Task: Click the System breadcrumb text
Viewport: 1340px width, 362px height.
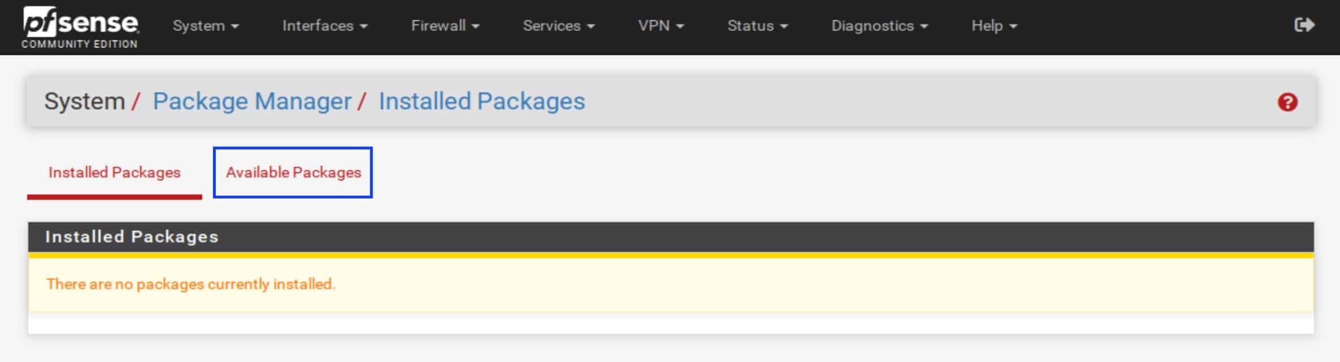Action: tap(84, 102)
